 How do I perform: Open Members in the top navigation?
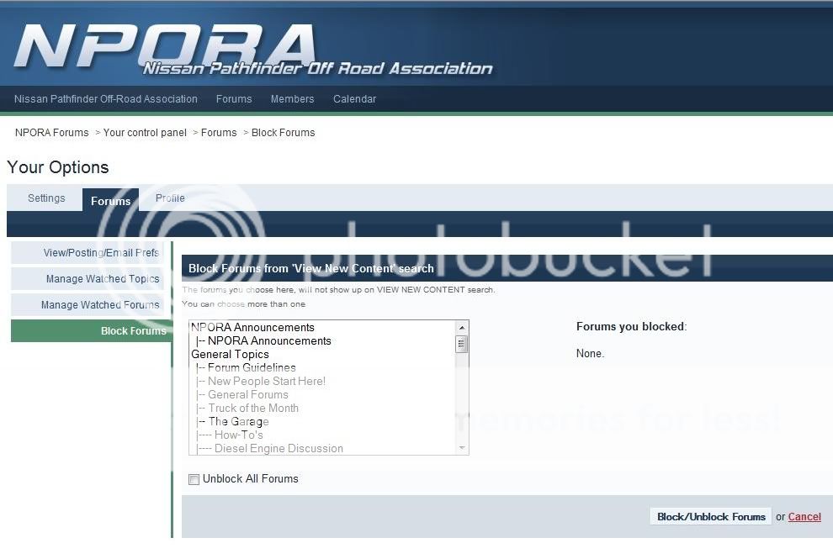(292, 99)
